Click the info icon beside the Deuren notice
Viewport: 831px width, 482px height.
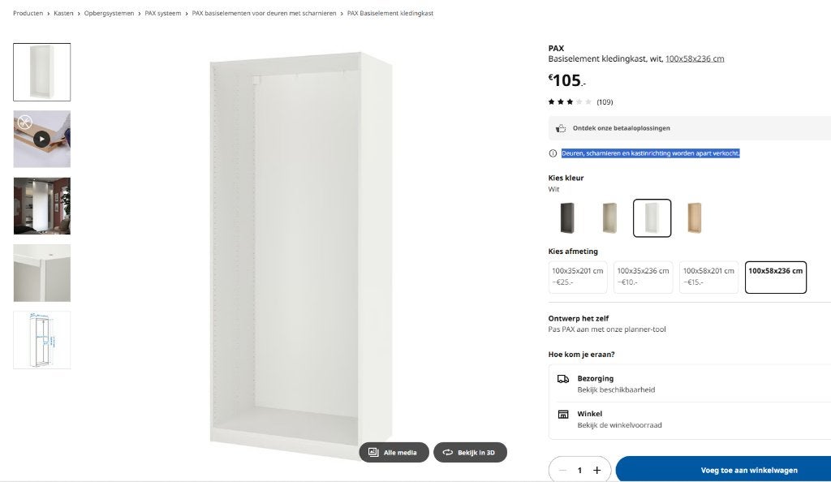pyautogui.click(x=553, y=153)
